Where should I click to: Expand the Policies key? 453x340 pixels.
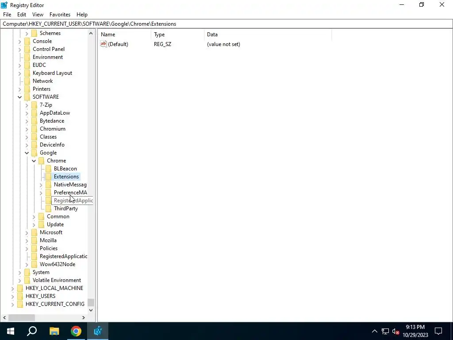tap(27, 248)
